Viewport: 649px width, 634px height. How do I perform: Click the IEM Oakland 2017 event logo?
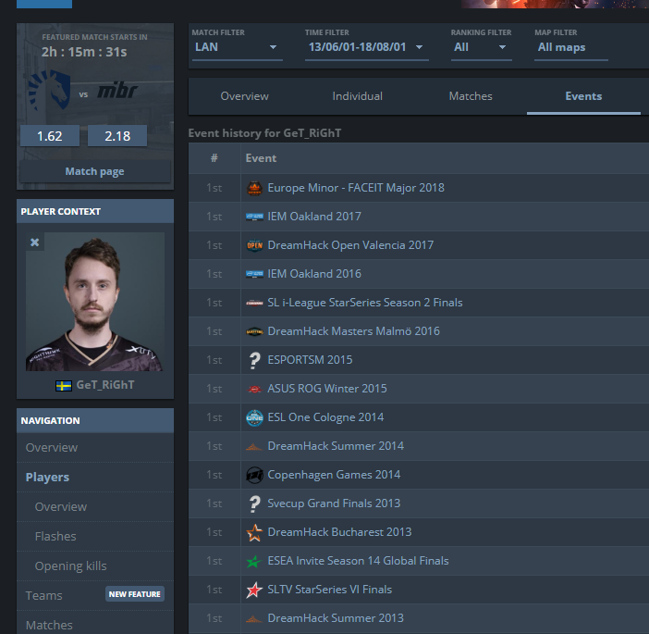click(x=254, y=217)
